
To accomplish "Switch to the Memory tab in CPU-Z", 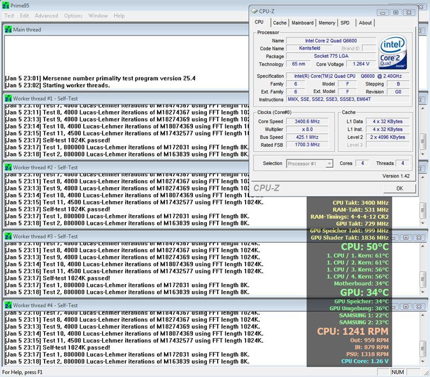I will tap(327, 23).
